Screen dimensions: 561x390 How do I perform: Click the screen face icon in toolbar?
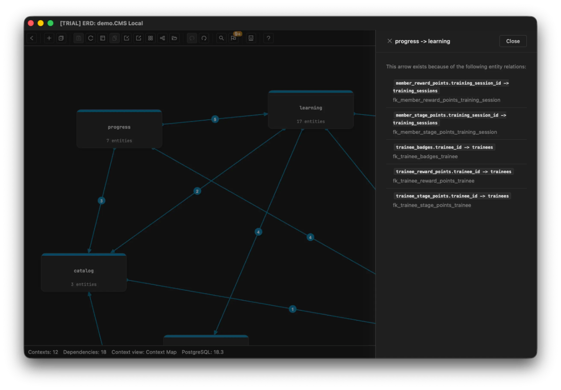point(251,38)
